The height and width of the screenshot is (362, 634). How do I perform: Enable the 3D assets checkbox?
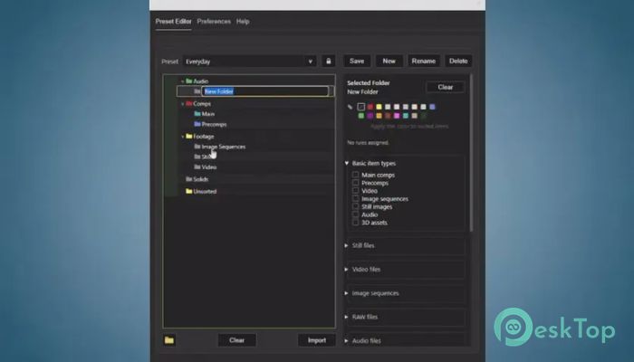[x=355, y=223]
